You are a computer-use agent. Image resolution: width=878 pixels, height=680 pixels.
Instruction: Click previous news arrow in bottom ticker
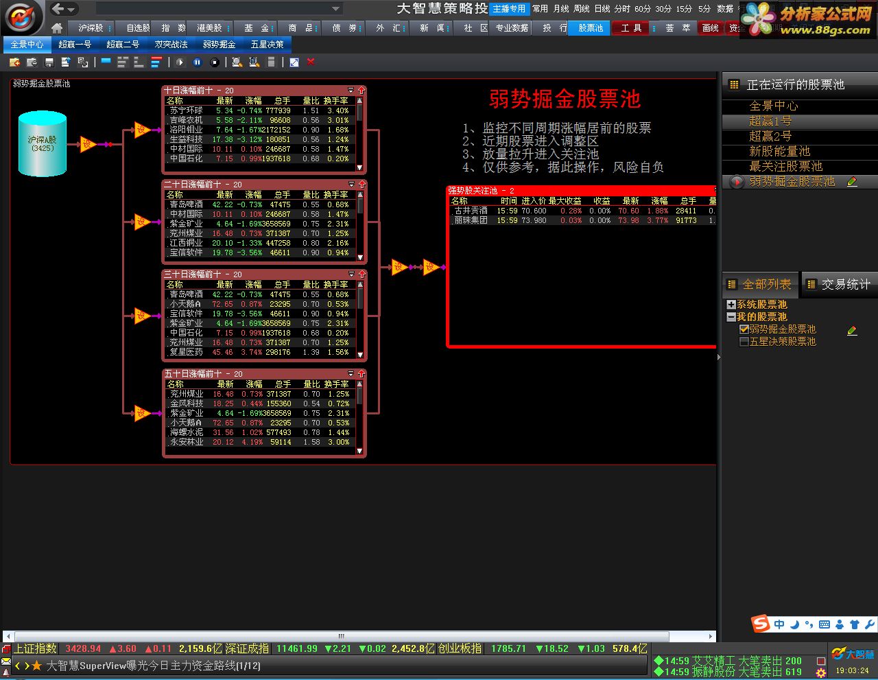click(x=18, y=666)
